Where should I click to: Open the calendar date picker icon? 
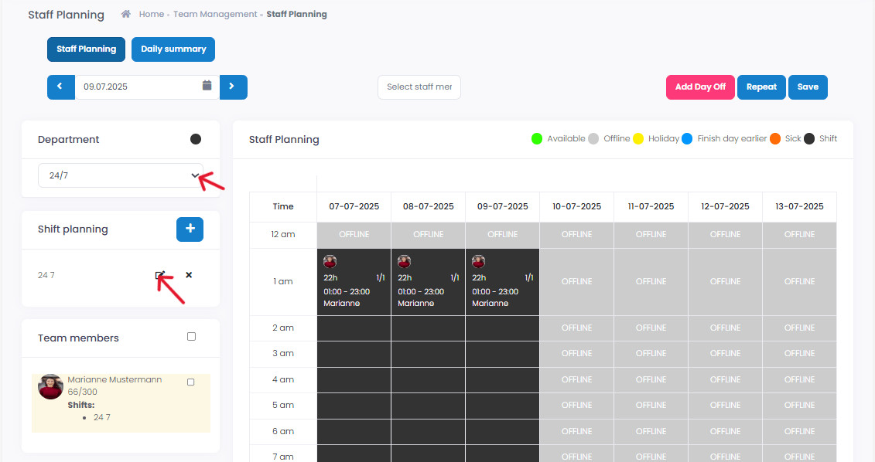(x=207, y=85)
